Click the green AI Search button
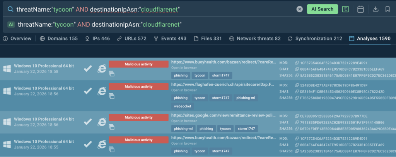The height and width of the screenshot is (157, 396). [x=322, y=9]
